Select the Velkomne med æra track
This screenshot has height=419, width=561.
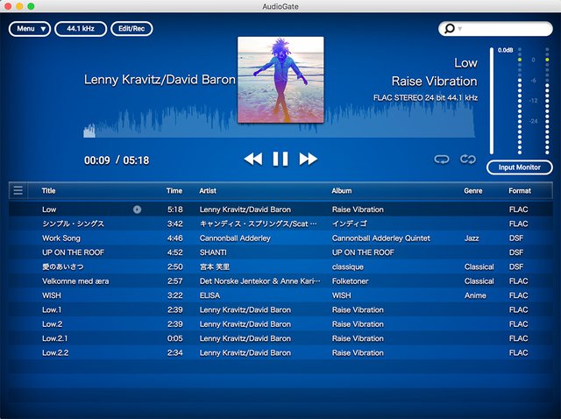[x=75, y=281]
